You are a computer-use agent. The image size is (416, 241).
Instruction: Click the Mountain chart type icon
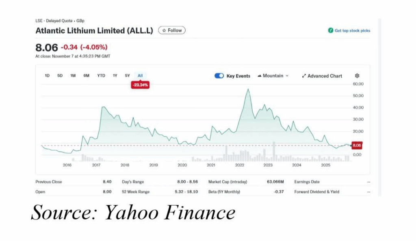tap(260, 76)
